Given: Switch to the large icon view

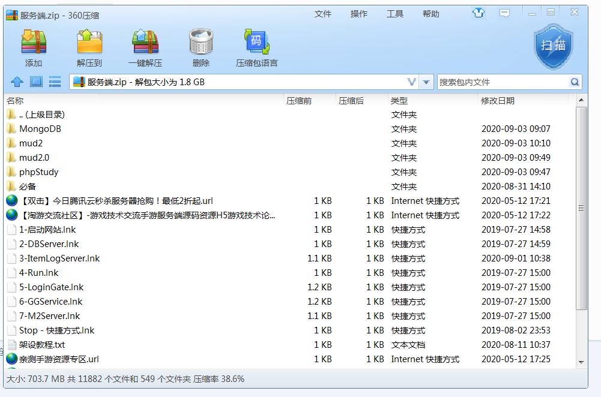Looking at the screenshot, I should 36,82.
